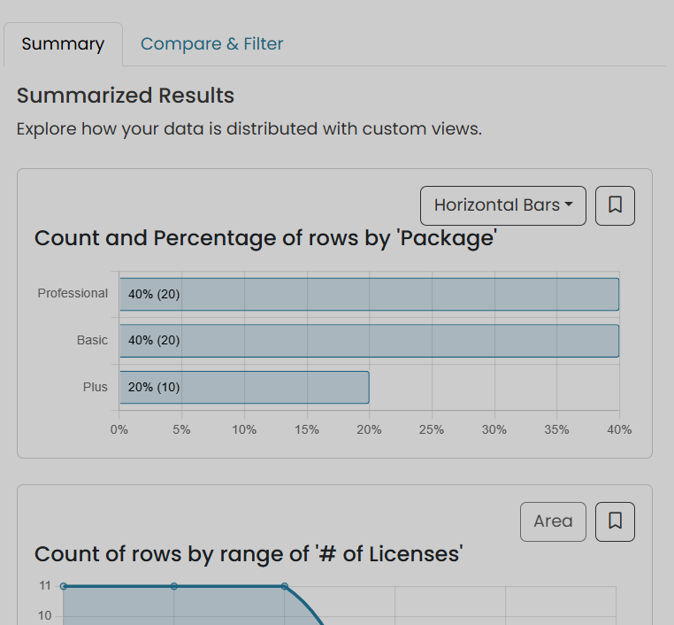The height and width of the screenshot is (625, 674).
Task: Bookmark the 'Package' chart
Action: (615, 205)
